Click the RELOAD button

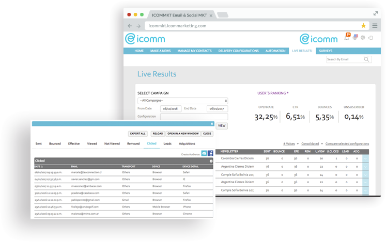158,134
